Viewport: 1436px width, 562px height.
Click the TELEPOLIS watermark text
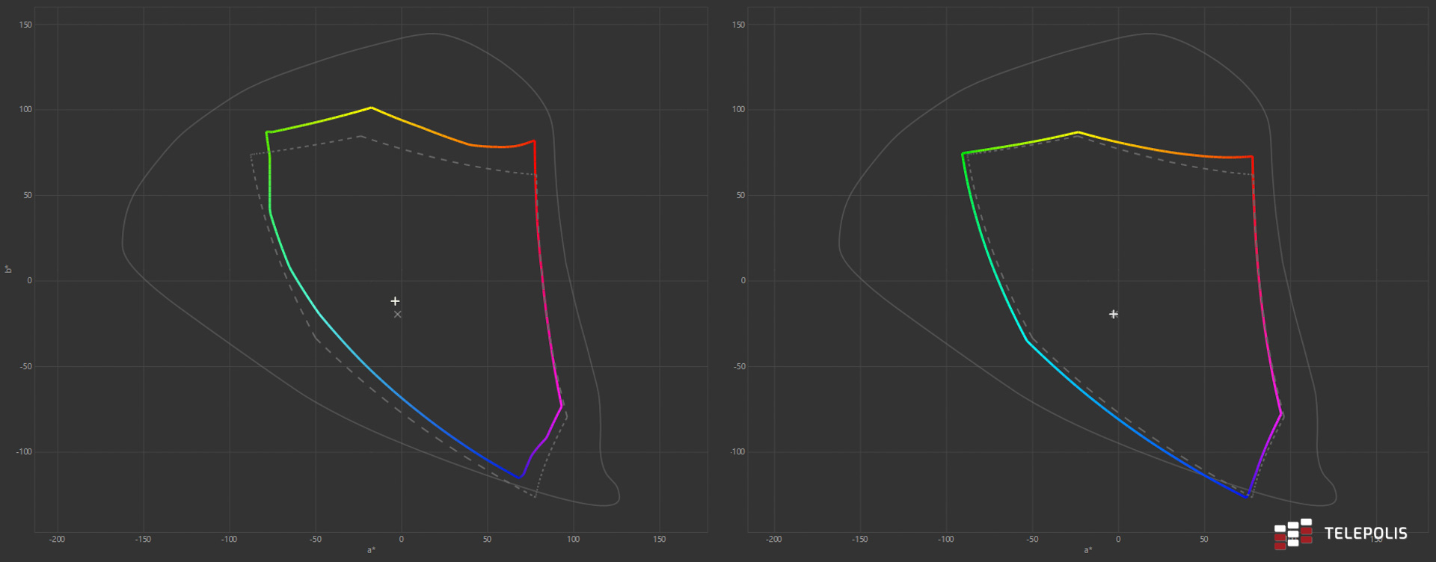pos(1366,534)
